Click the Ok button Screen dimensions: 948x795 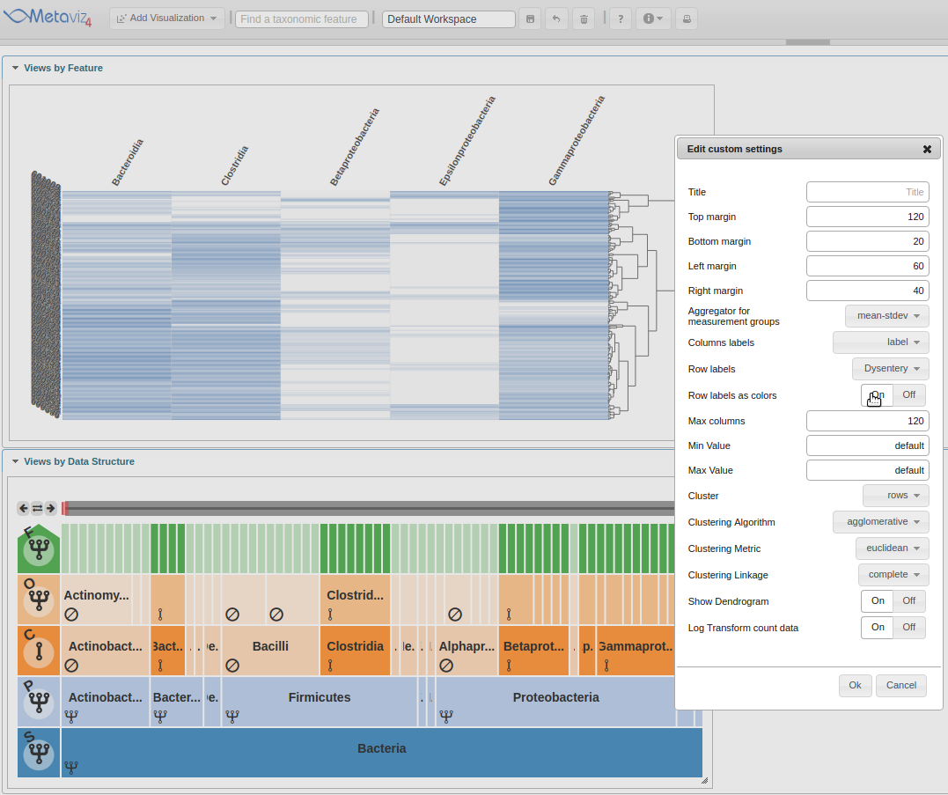point(855,686)
